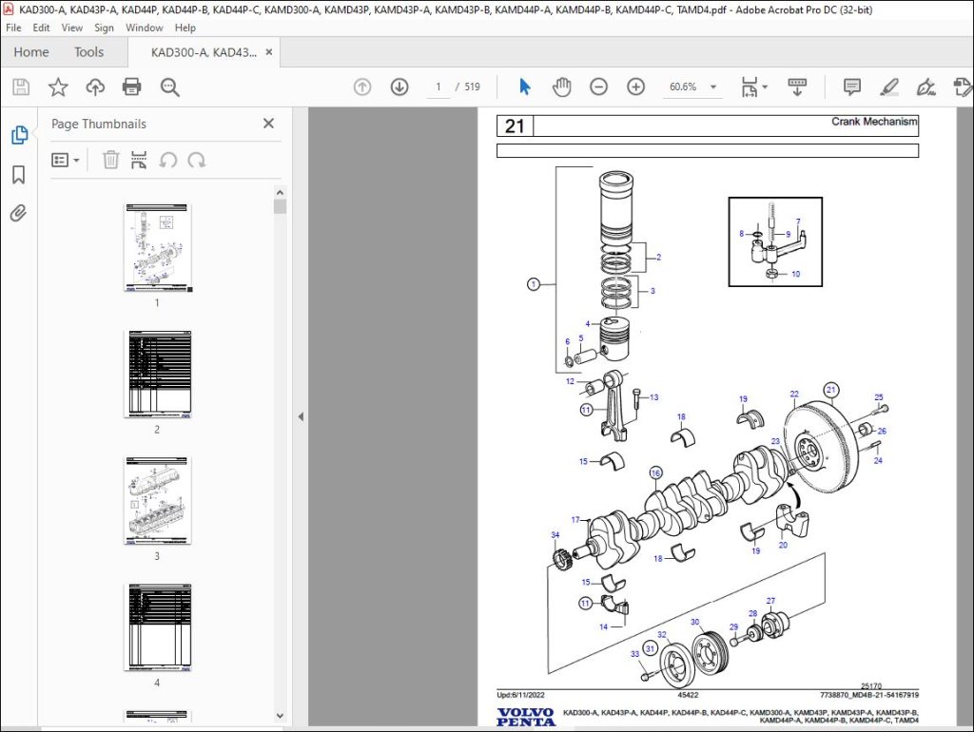
Task: Click thumbnails scrollbar up arrow
Action: [x=280, y=192]
